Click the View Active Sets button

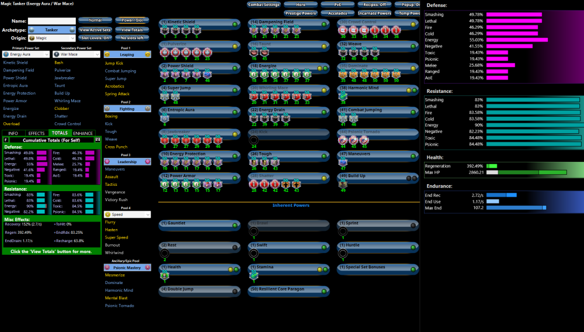tap(95, 29)
